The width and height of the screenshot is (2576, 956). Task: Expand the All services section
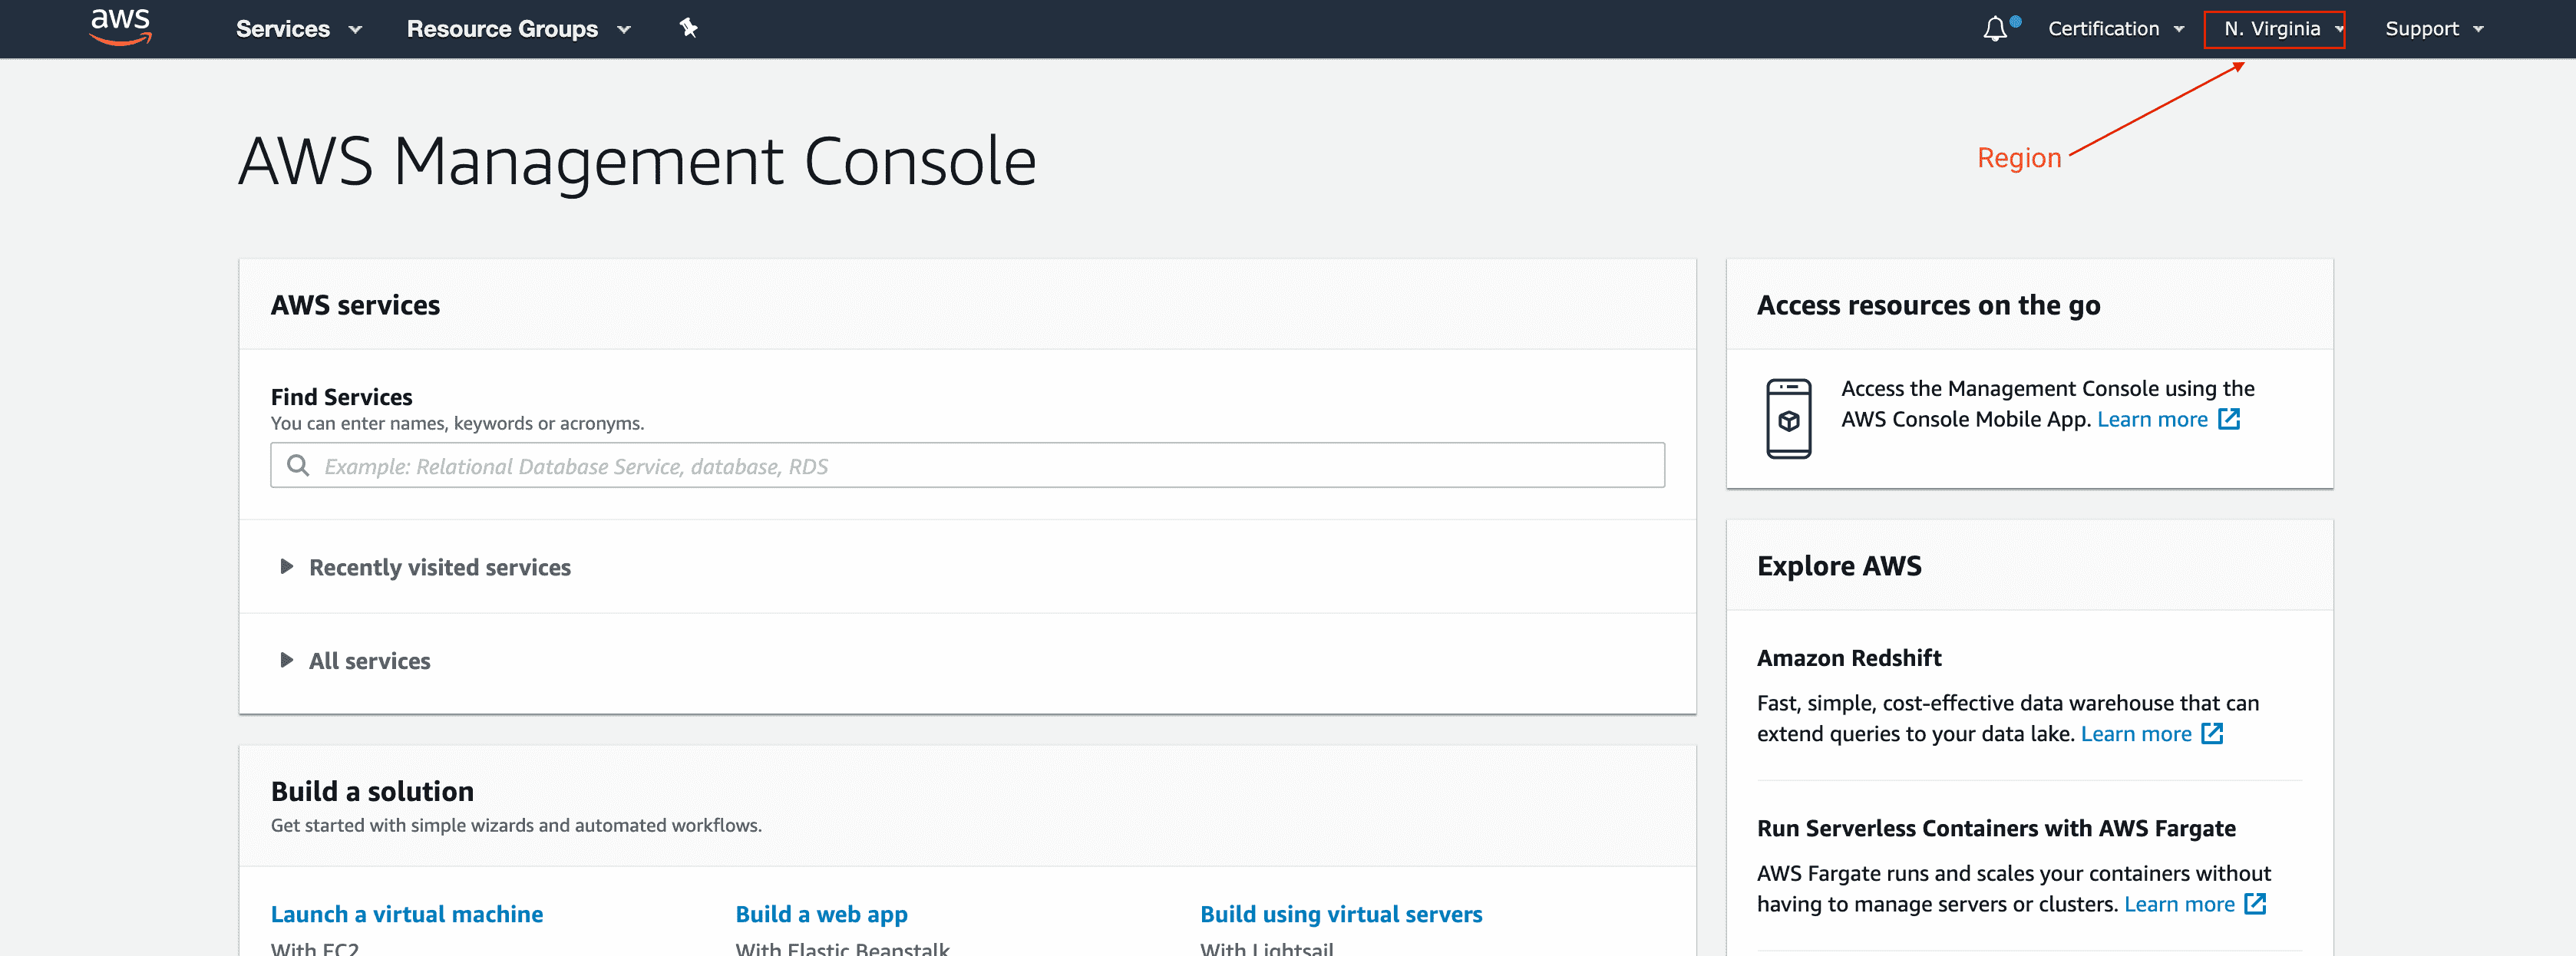click(x=355, y=661)
